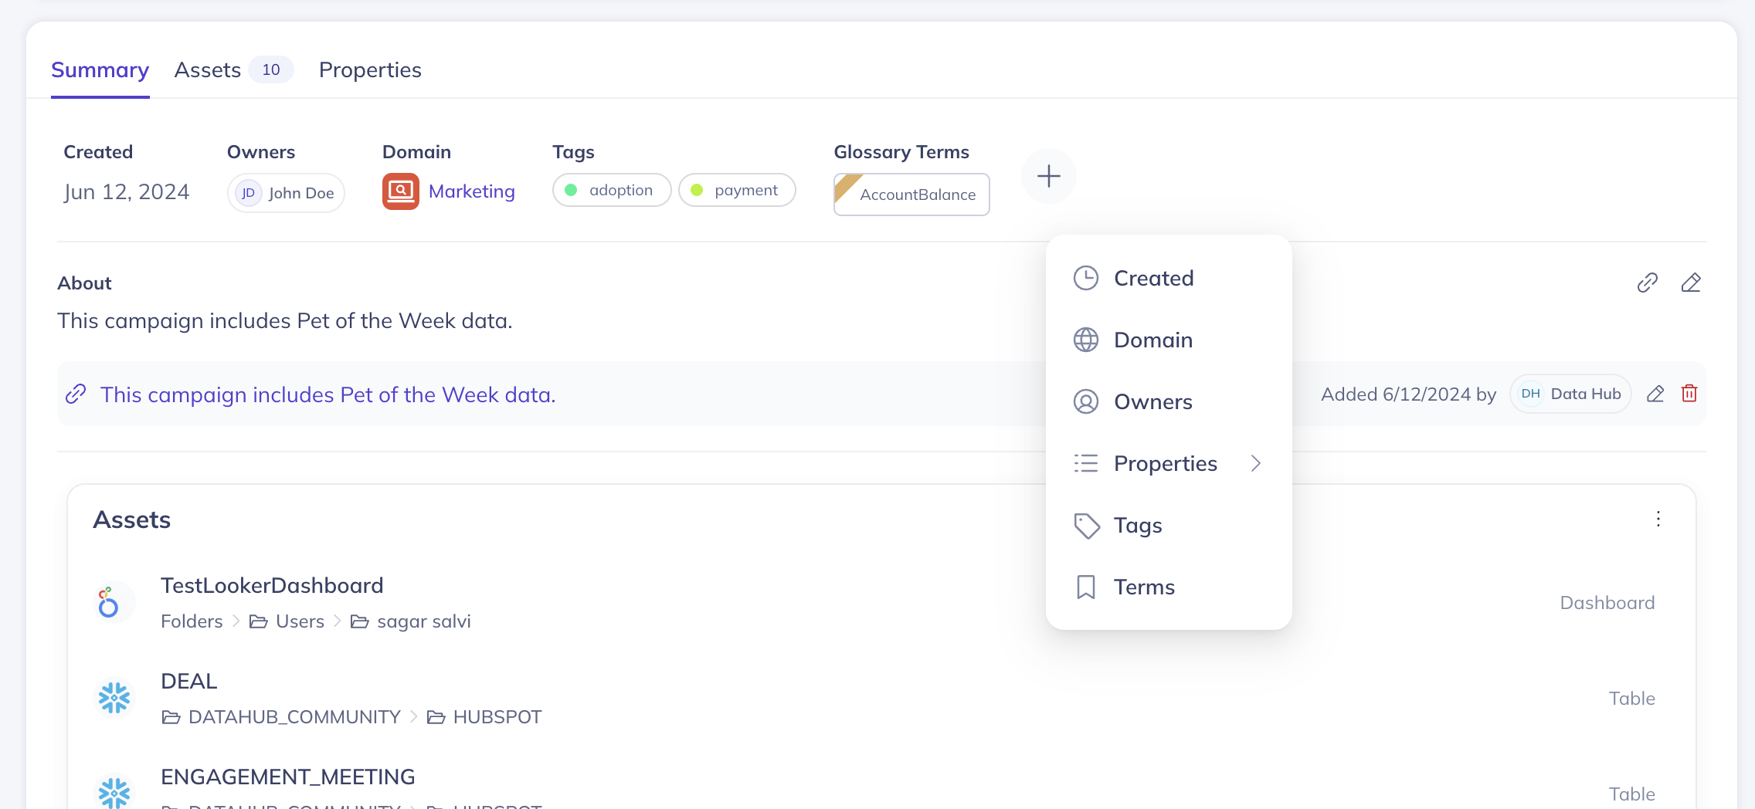The height and width of the screenshot is (809, 1755).
Task: Click the Jun 12, 2024 created date
Action: point(127,192)
